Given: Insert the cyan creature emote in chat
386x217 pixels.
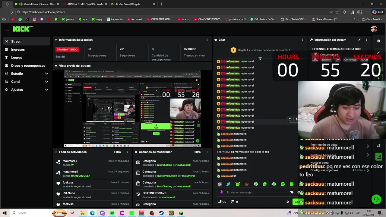Looking at the screenshot, I should [x=229, y=184].
